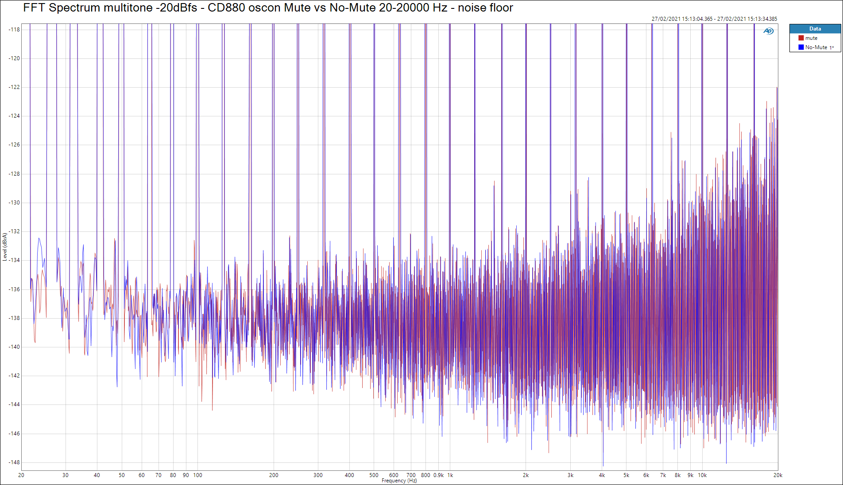Click the 1k tick on the frequency axis
The width and height of the screenshot is (843, 485).
(x=450, y=475)
